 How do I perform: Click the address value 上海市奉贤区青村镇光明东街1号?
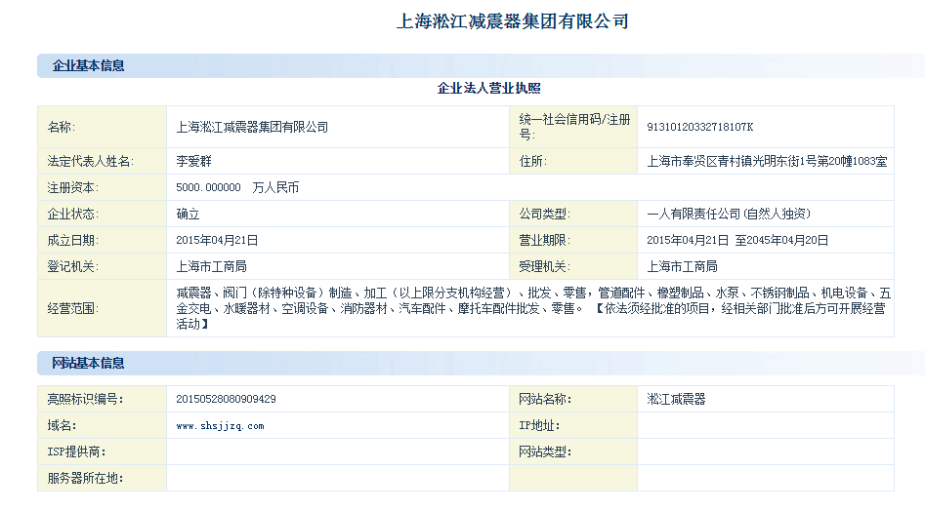tap(767, 161)
